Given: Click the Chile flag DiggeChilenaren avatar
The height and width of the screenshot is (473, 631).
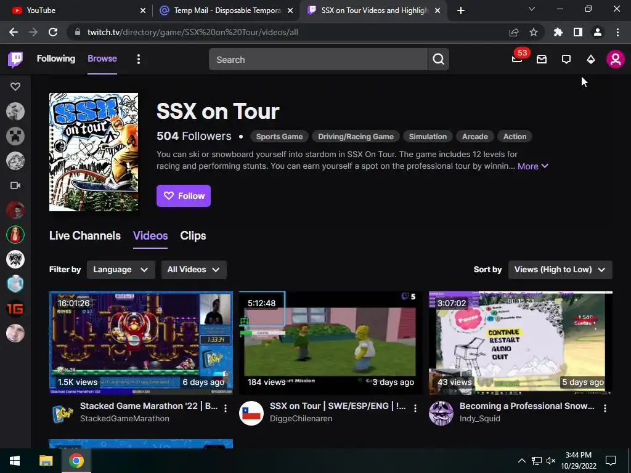Looking at the screenshot, I should 251,413.
